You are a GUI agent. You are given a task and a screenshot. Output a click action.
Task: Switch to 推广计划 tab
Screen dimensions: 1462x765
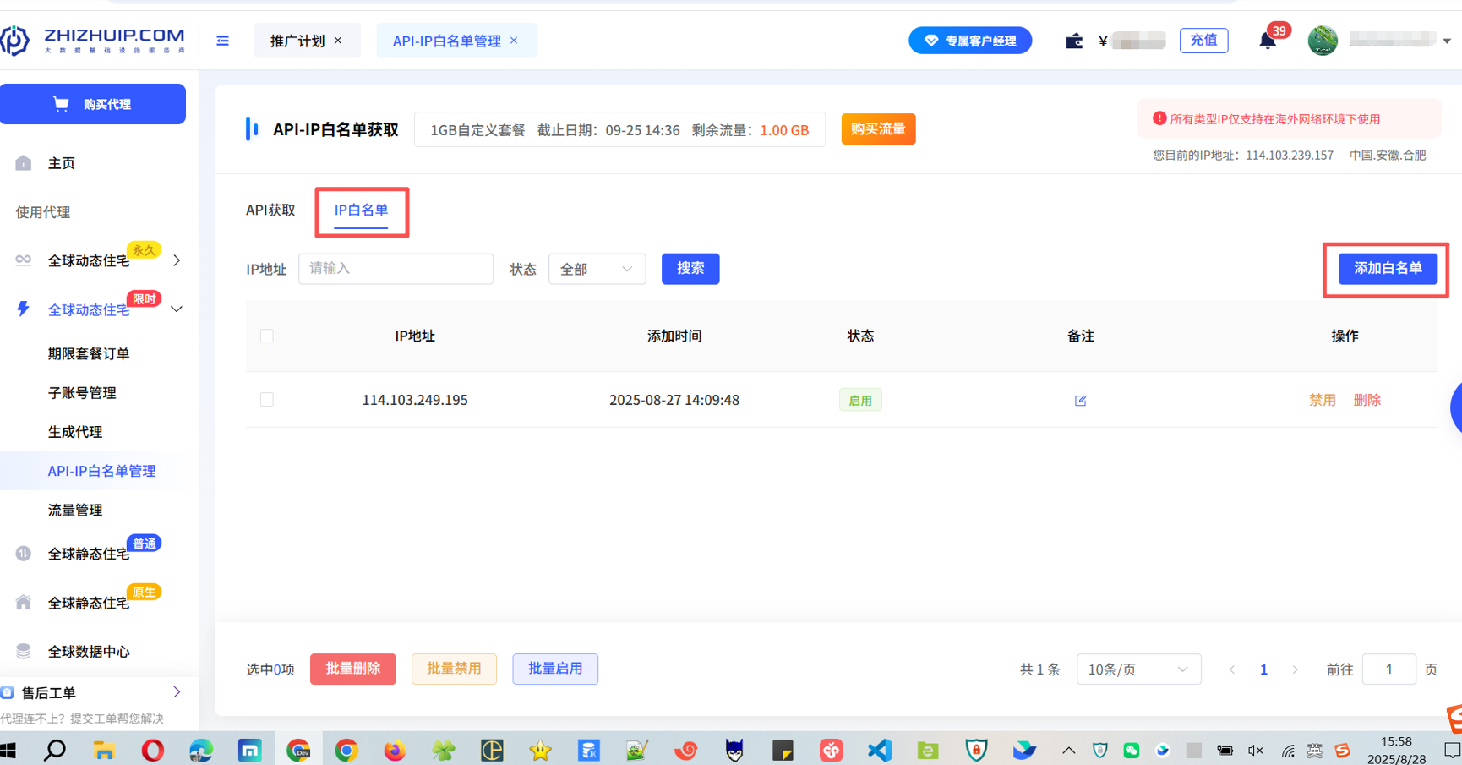pyautogui.click(x=297, y=41)
